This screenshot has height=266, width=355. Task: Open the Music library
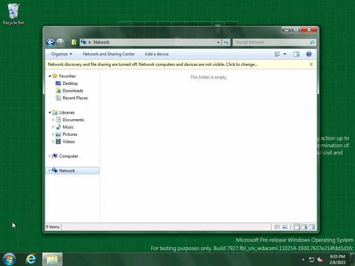tap(68, 127)
